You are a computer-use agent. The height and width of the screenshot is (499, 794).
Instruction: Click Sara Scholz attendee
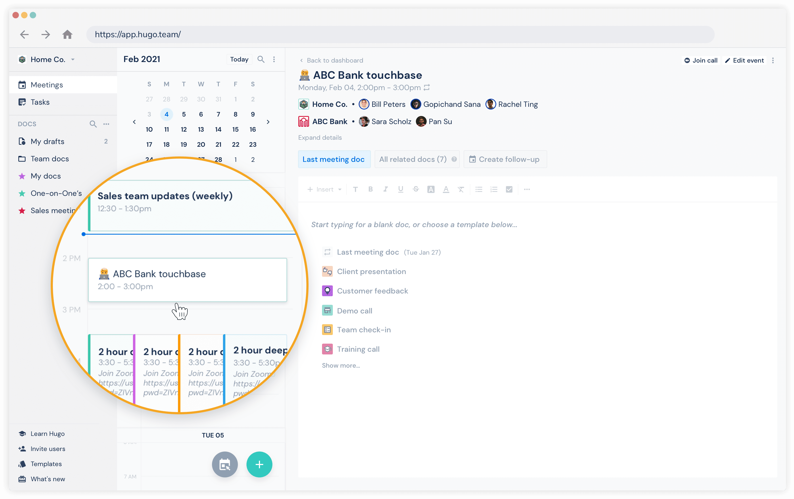tap(385, 121)
